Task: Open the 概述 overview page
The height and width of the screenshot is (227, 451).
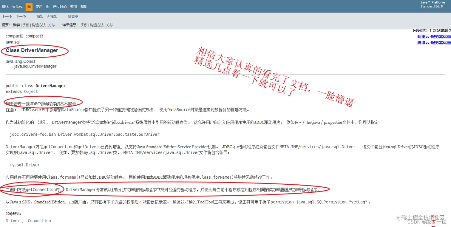Action: [x=5, y=7]
